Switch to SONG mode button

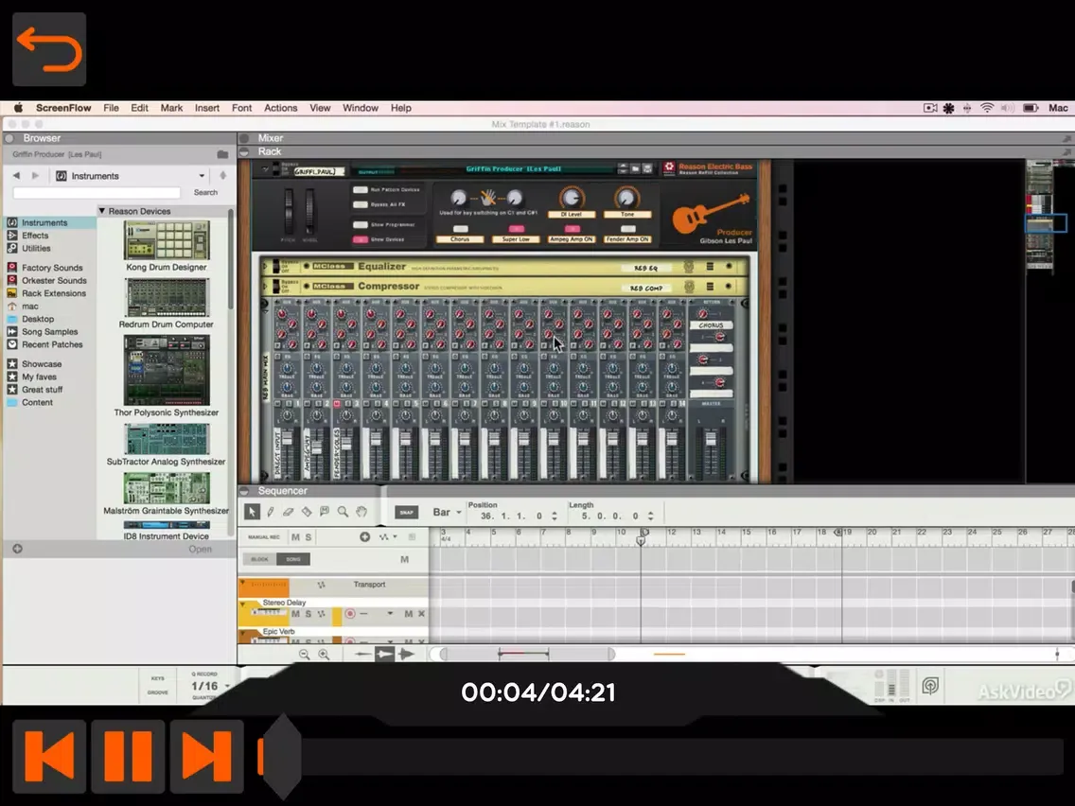click(293, 559)
